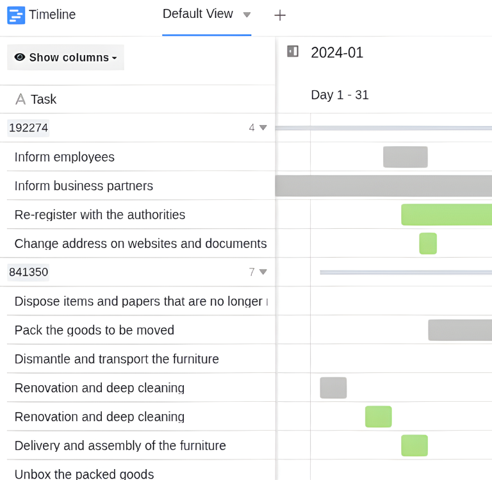This screenshot has width=492, height=480.
Task: Select the Inform business partners row
Action: [83, 186]
